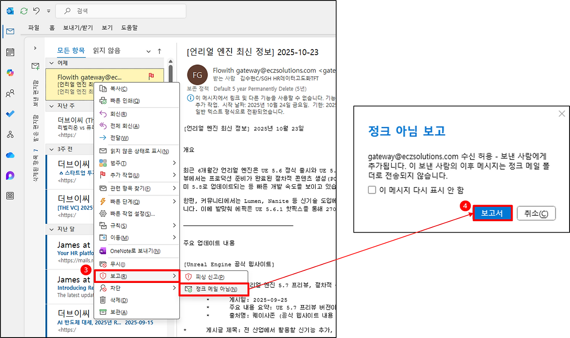The image size is (570, 338).
Task: Collapse the 어제 group
Action: point(51,63)
